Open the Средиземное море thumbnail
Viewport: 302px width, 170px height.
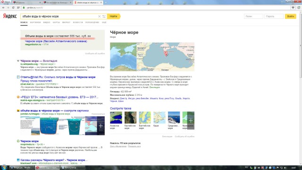174,118
